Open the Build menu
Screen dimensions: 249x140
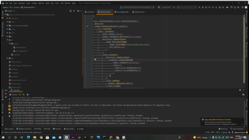pyautogui.click(x=47, y=3)
